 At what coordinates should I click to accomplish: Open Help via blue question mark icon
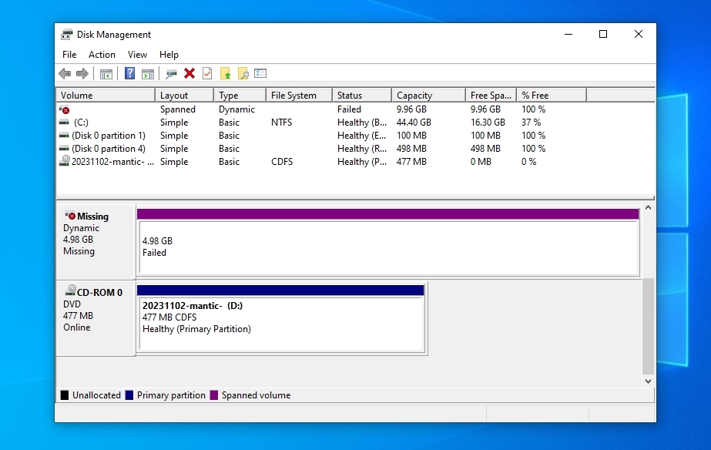pos(129,74)
